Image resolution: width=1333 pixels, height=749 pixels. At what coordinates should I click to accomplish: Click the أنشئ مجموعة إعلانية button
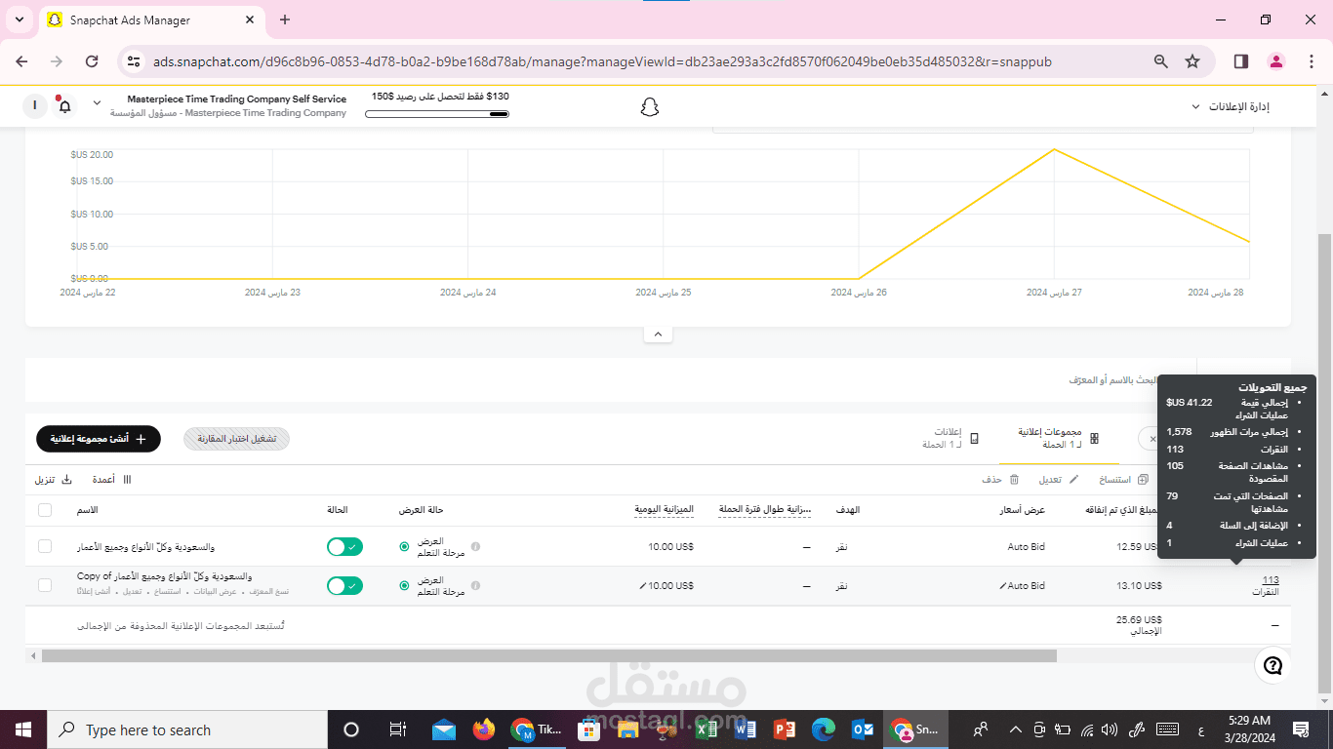(x=99, y=439)
